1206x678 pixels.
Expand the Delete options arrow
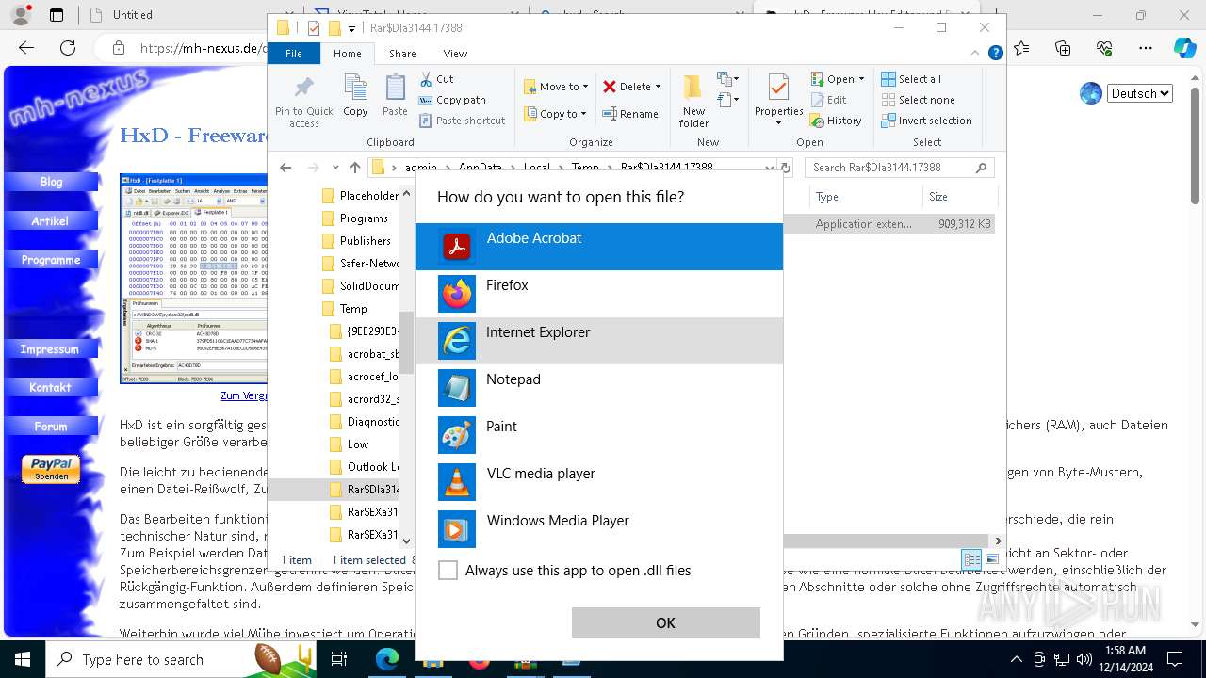point(658,87)
